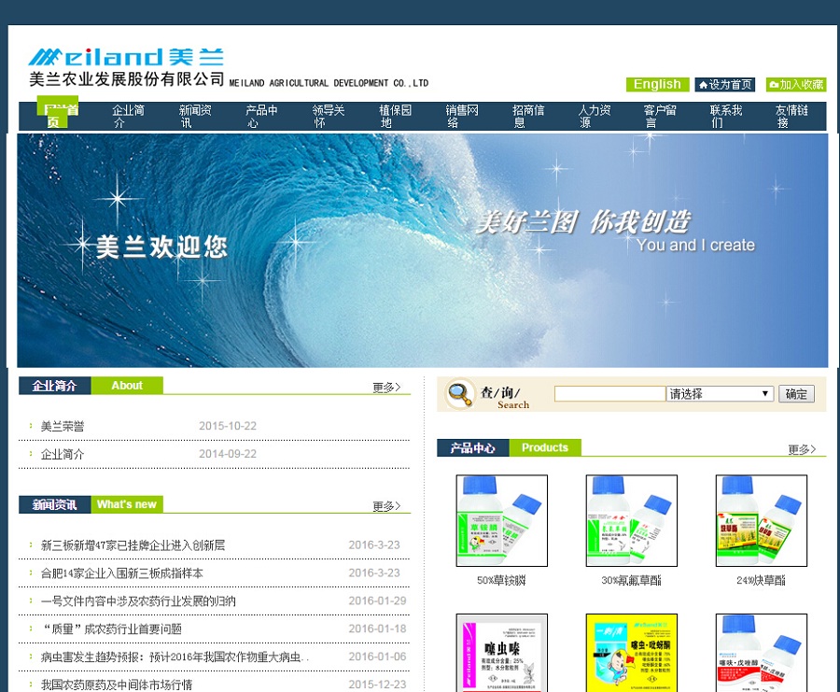Click the 确定 search button
Viewport: 840px width, 692px height.
click(x=796, y=394)
